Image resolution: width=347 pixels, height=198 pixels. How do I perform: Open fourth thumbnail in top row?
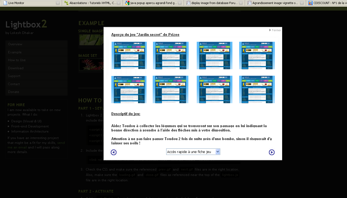point(257,55)
